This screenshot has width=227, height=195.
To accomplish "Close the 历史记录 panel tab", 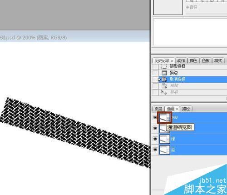I will tap(172, 61).
